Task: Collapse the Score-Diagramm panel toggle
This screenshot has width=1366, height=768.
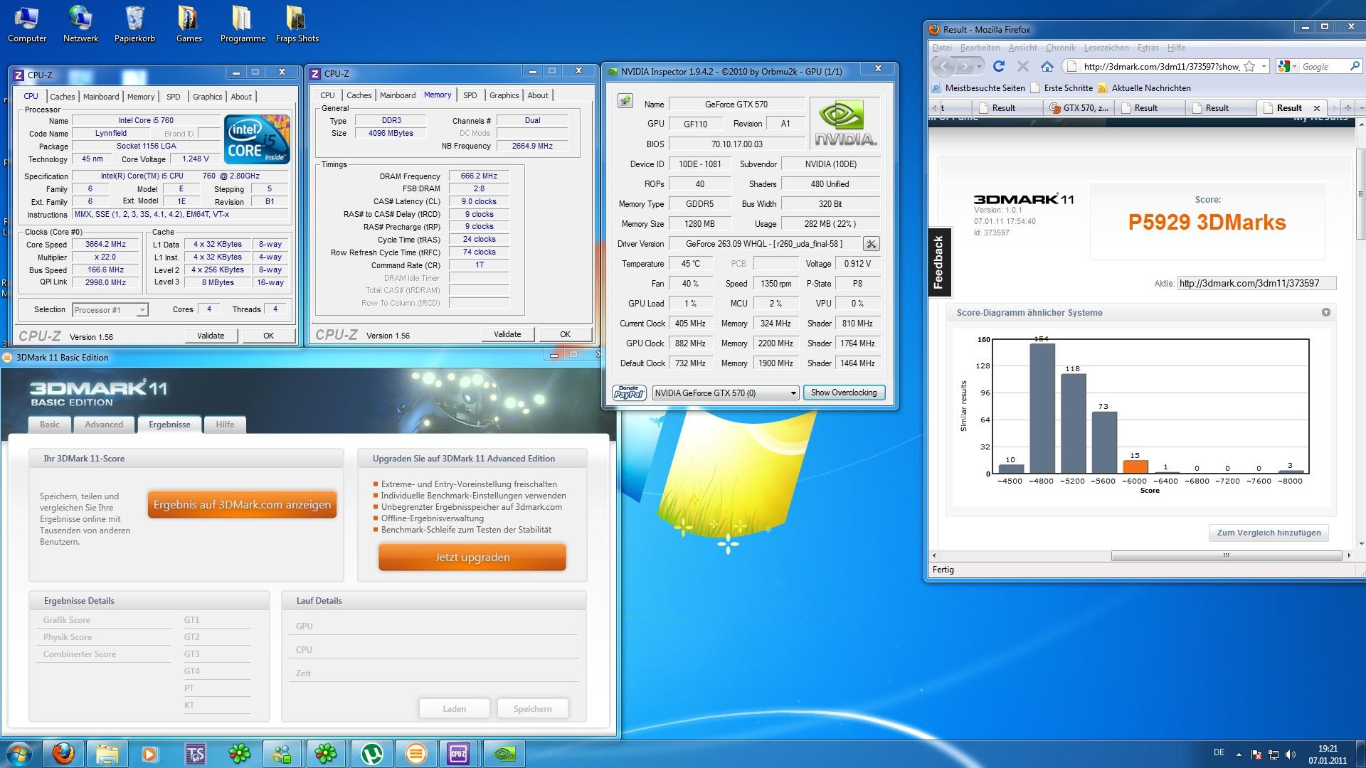Action: (1326, 312)
